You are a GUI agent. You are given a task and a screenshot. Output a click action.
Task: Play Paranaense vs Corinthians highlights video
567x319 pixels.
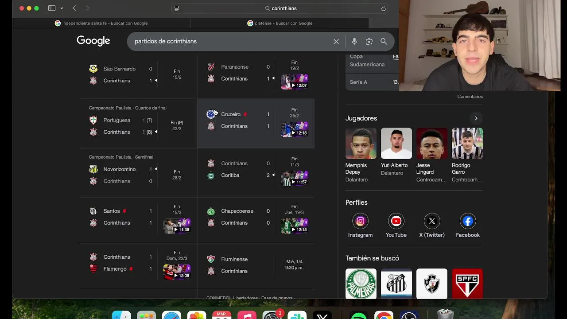(295, 82)
